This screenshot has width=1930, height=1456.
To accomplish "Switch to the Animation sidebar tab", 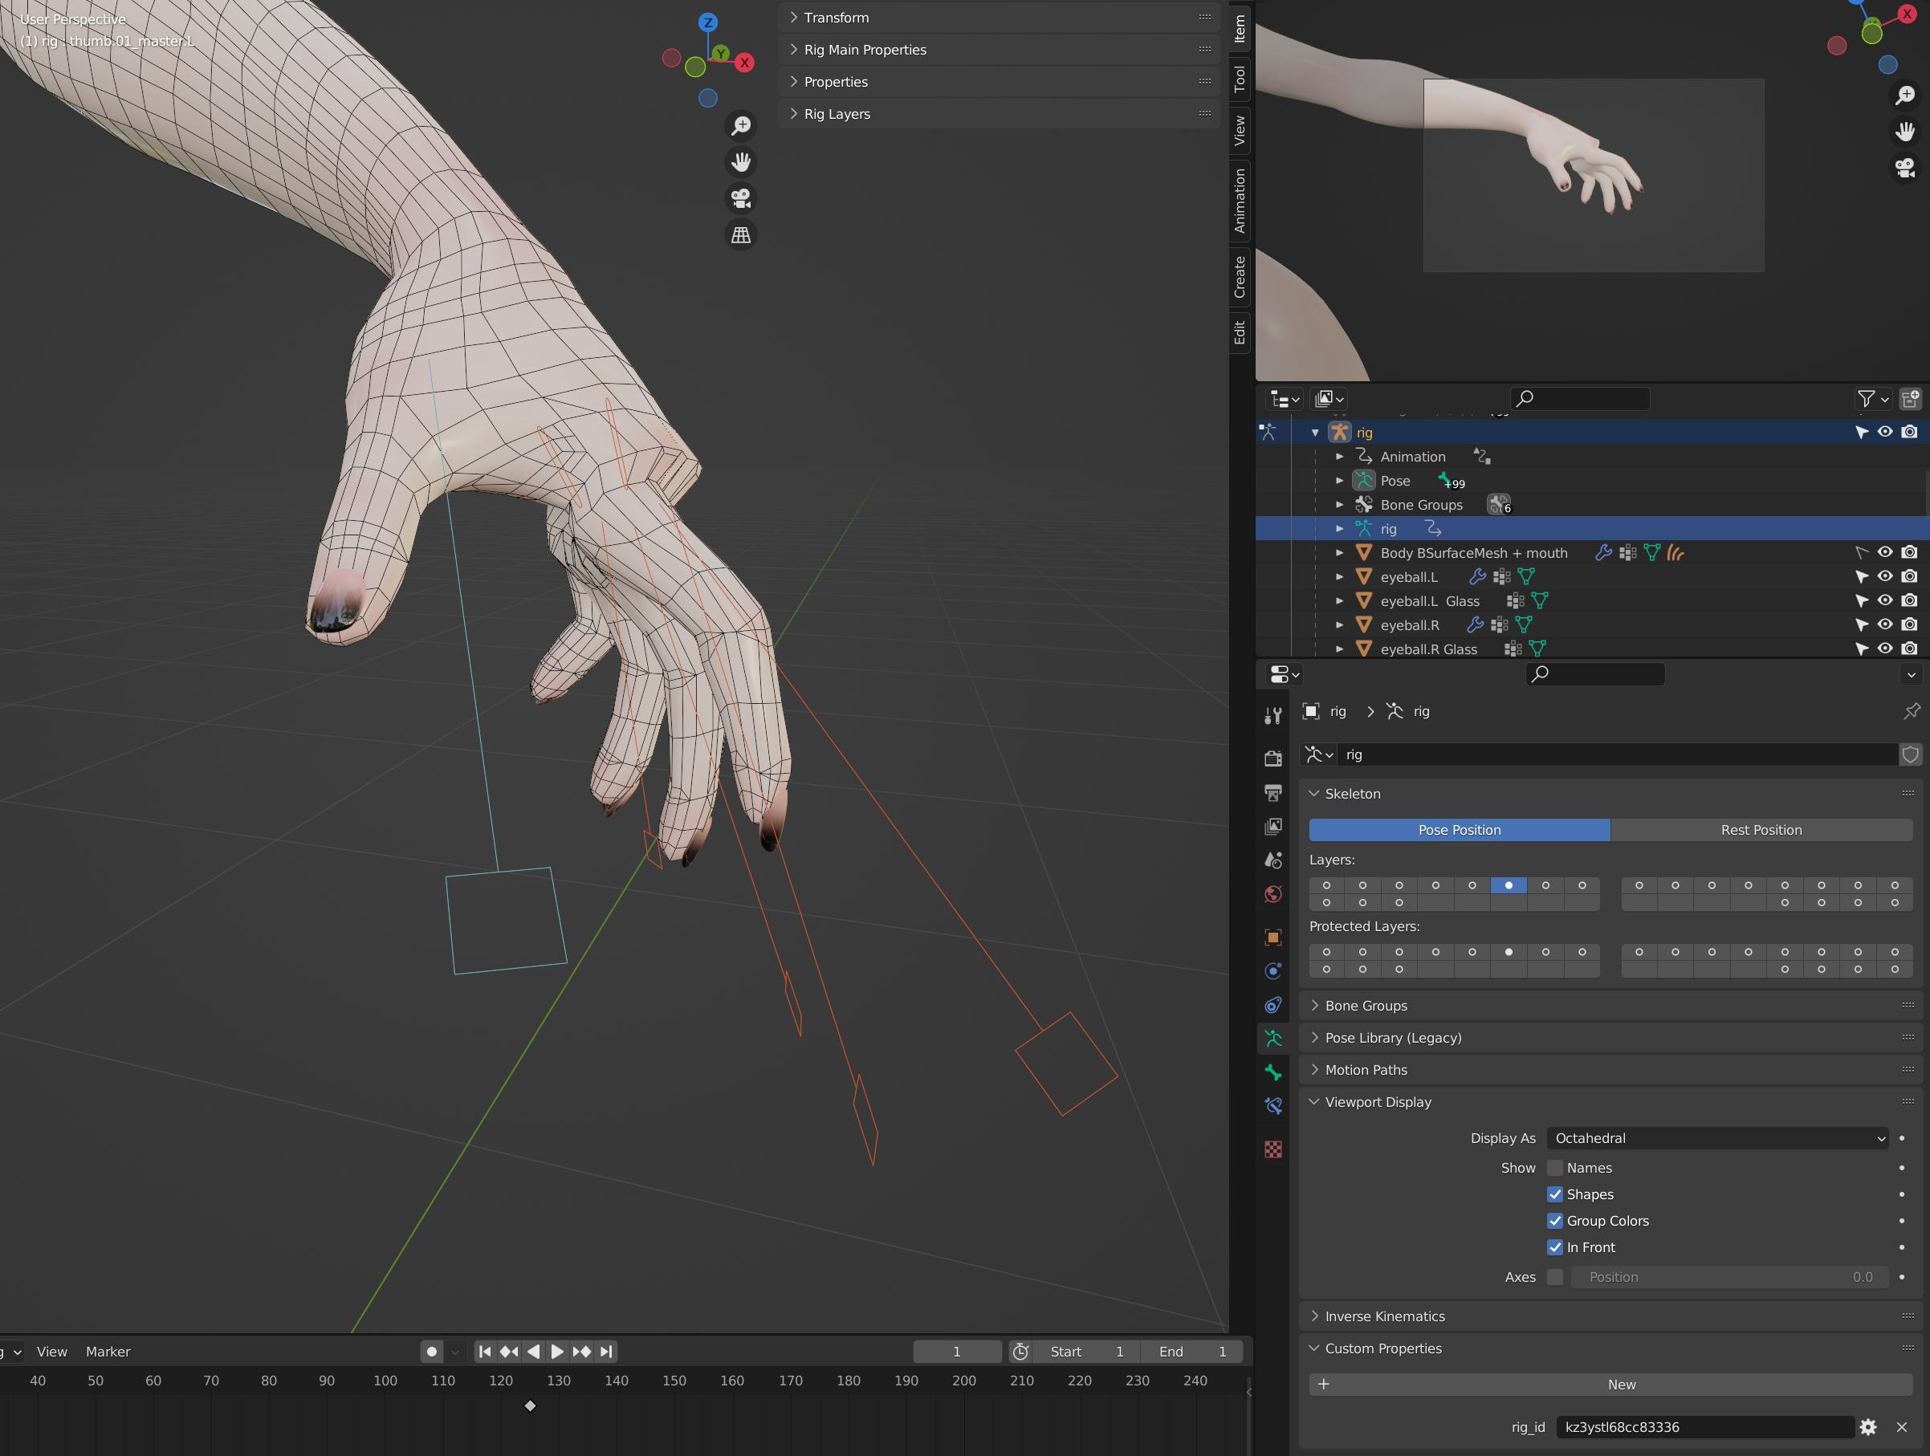I will [x=1239, y=201].
